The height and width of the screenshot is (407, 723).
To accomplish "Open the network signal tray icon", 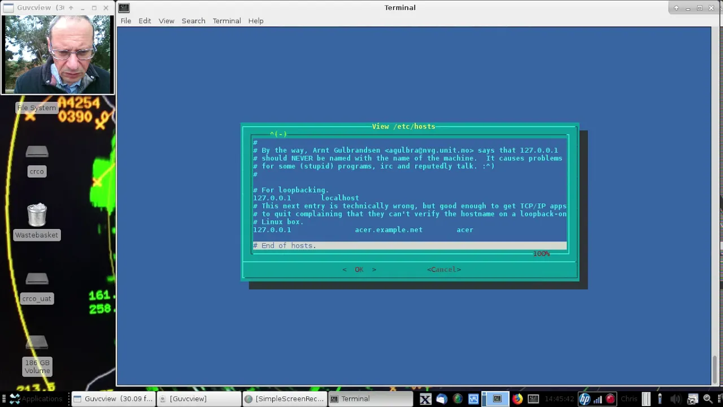I will click(x=598, y=399).
